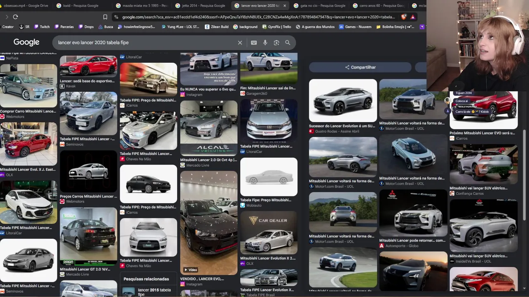Image resolution: width=529 pixels, height=297 pixels.
Task: Open 'Próximo Mitsubishi Lancer EVO será u...' result
Action: click(x=483, y=133)
